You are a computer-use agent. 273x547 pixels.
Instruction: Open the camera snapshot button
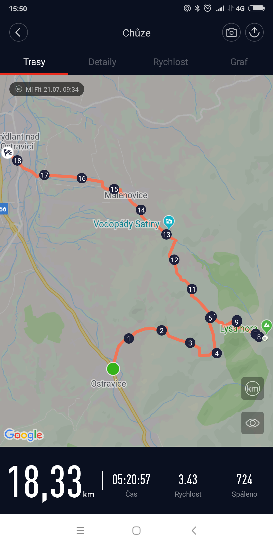coord(231,32)
